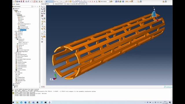Select the Seed Part tool in mesh toolbox
The image size is (185, 104).
pyautogui.click(x=42, y=7)
